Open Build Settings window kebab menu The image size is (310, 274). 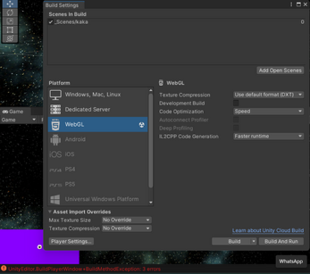point(291,4)
